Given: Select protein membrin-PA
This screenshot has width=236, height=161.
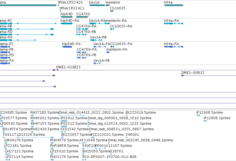Looking at the screenshot, I should tap(108, 52).
